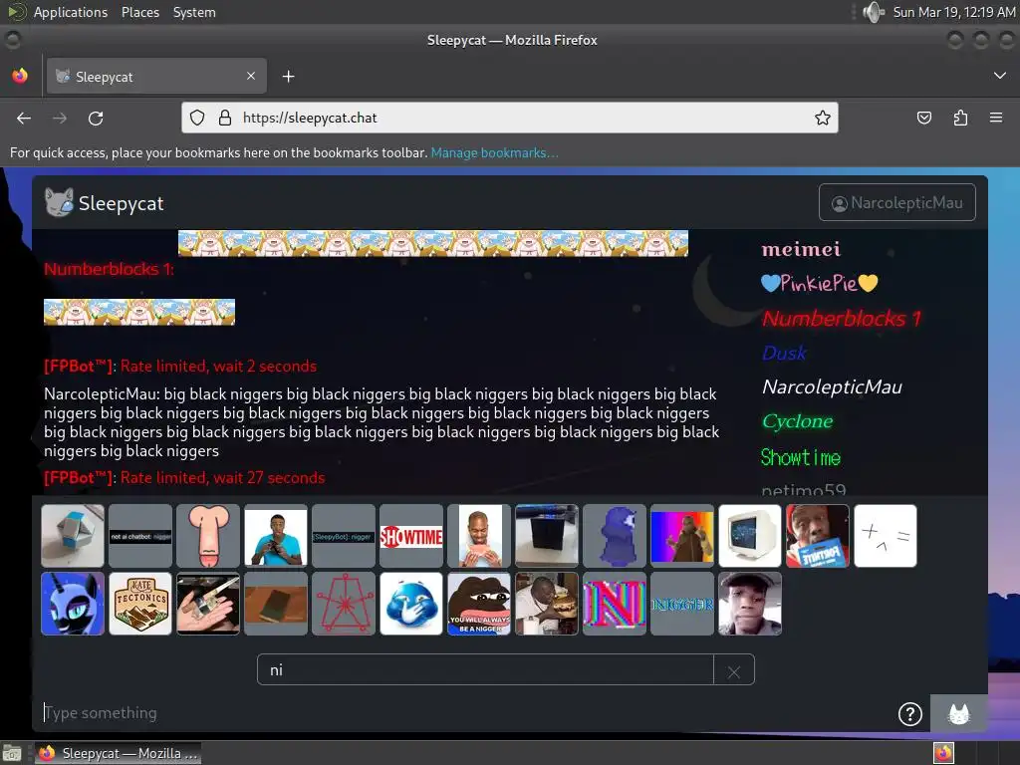The width and height of the screenshot is (1020, 765).
Task: Open the Places menu
Action: (x=139, y=12)
